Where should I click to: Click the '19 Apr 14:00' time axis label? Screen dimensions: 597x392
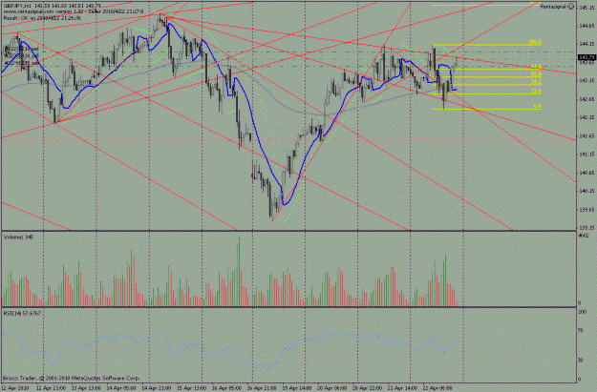click(x=295, y=388)
